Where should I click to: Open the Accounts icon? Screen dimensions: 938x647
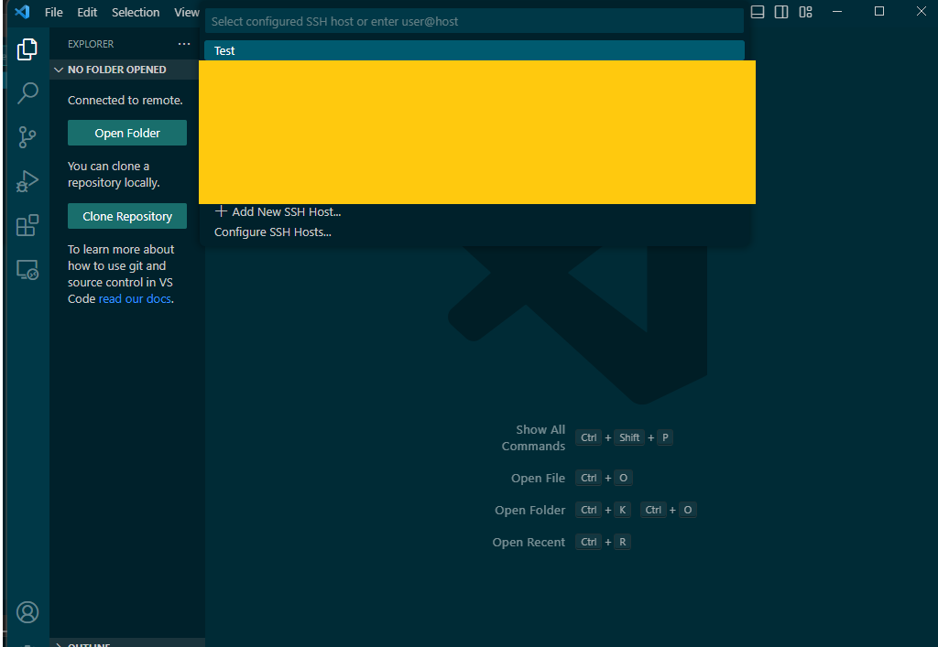[27, 611]
